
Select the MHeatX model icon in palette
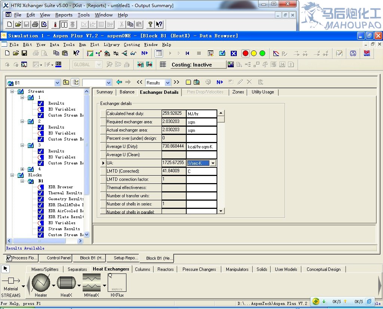(x=92, y=282)
